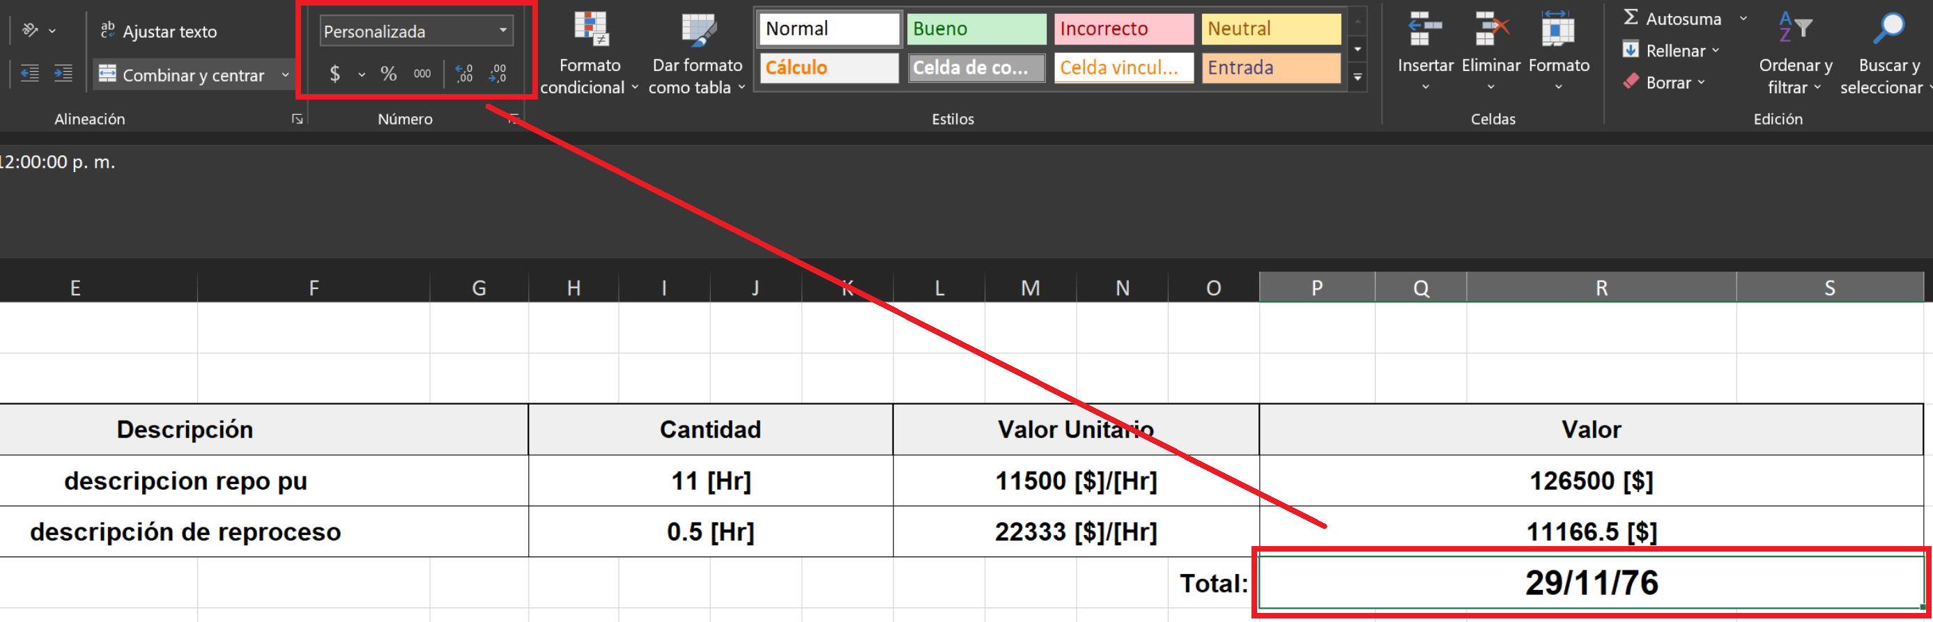Click the decrease decimals icon

(x=498, y=74)
